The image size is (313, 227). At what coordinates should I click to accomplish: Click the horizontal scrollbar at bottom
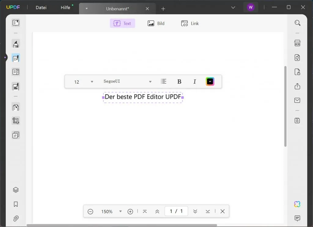click(122, 225)
